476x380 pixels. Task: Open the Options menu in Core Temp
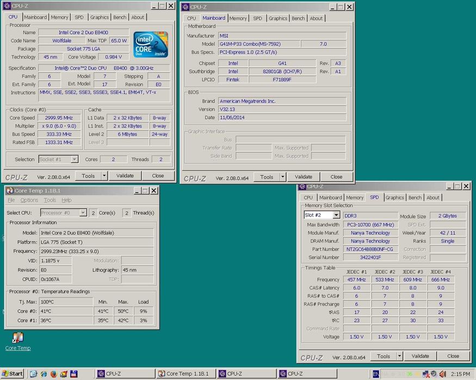pos(29,200)
